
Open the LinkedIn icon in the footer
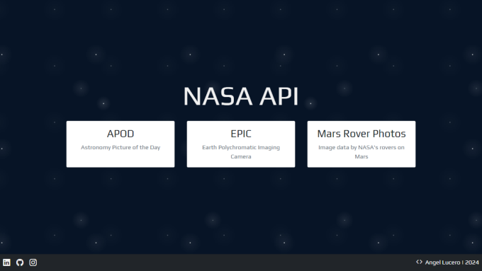6,263
